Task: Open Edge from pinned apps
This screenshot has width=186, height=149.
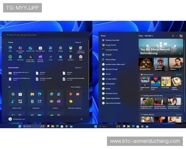Action: [x=10, y=48]
